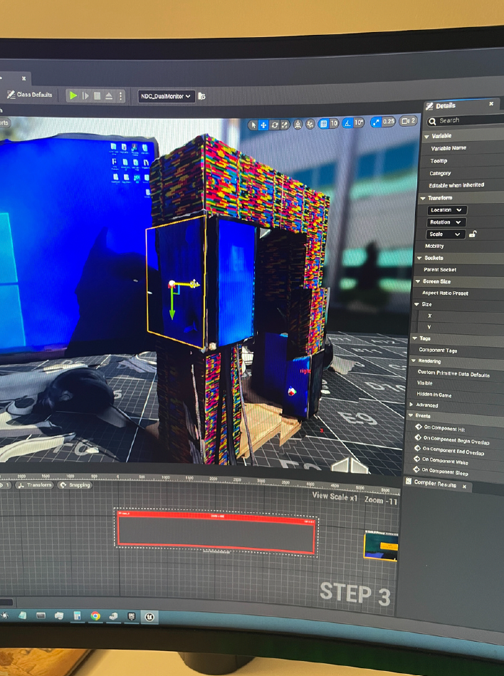Expand the Advanced rendering section
This screenshot has height=676, width=504.
coord(411,405)
